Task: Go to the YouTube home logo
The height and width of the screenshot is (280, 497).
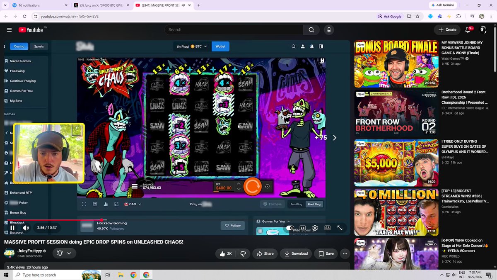Action: click(x=31, y=30)
